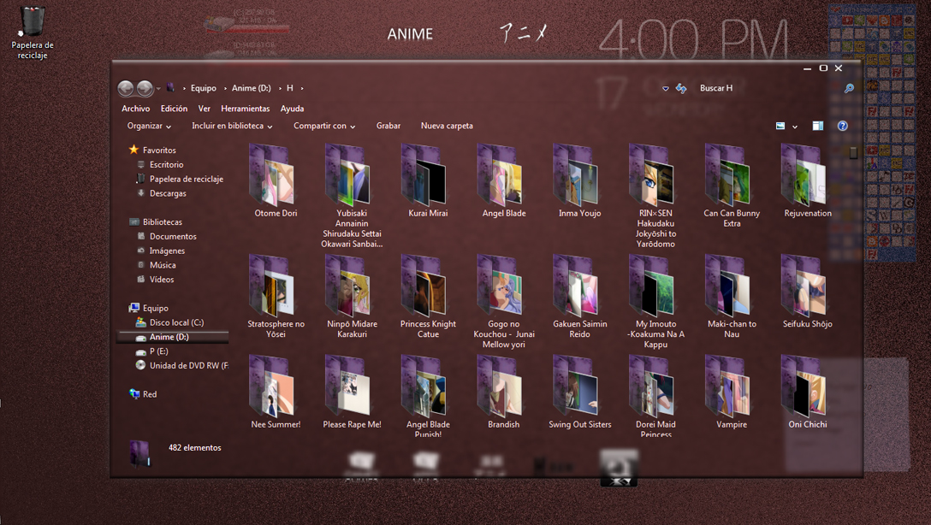This screenshot has width=931, height=525.
Task: Open the Ver menu
Action: 205,109
